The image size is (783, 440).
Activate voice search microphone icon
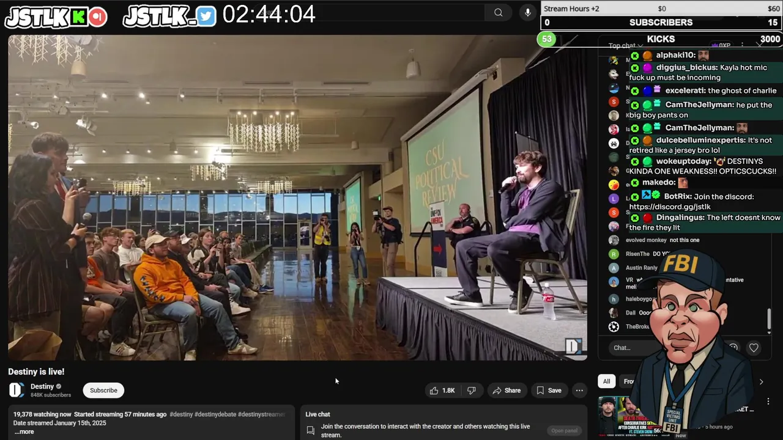tap(528, 13)
